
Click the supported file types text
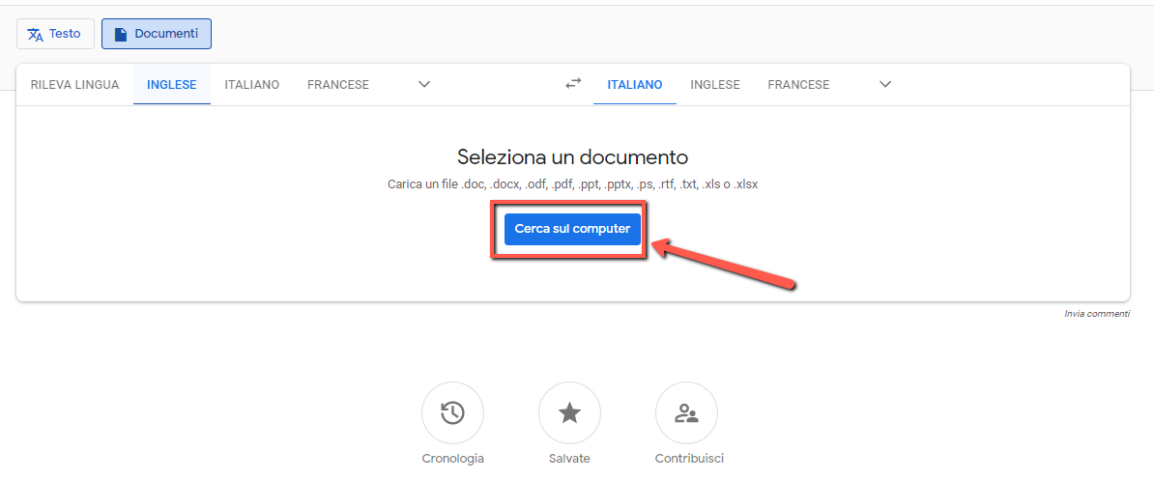(x=572, y=184)
